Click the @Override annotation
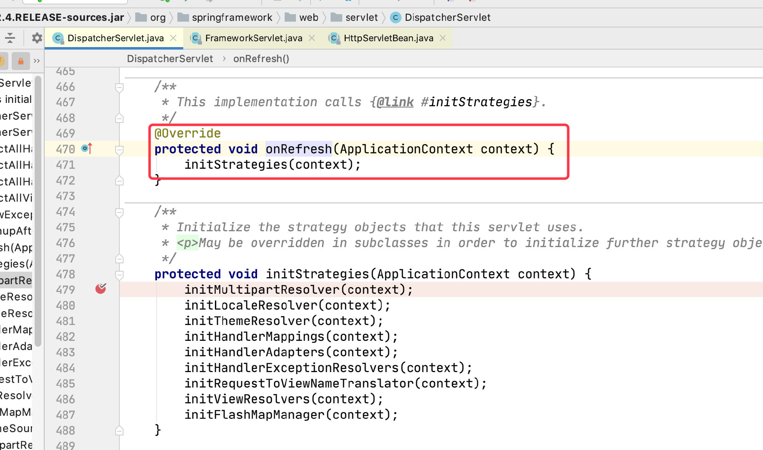This screenshot has height=450, width=763. [x=187, y=133]
